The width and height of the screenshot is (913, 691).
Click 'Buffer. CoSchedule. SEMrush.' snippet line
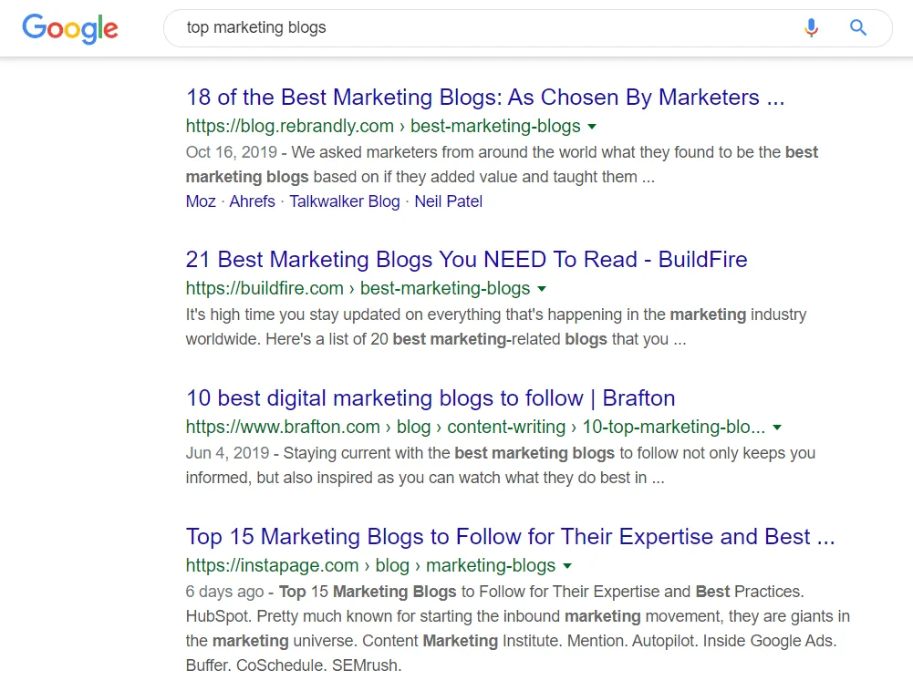(294, 665)
